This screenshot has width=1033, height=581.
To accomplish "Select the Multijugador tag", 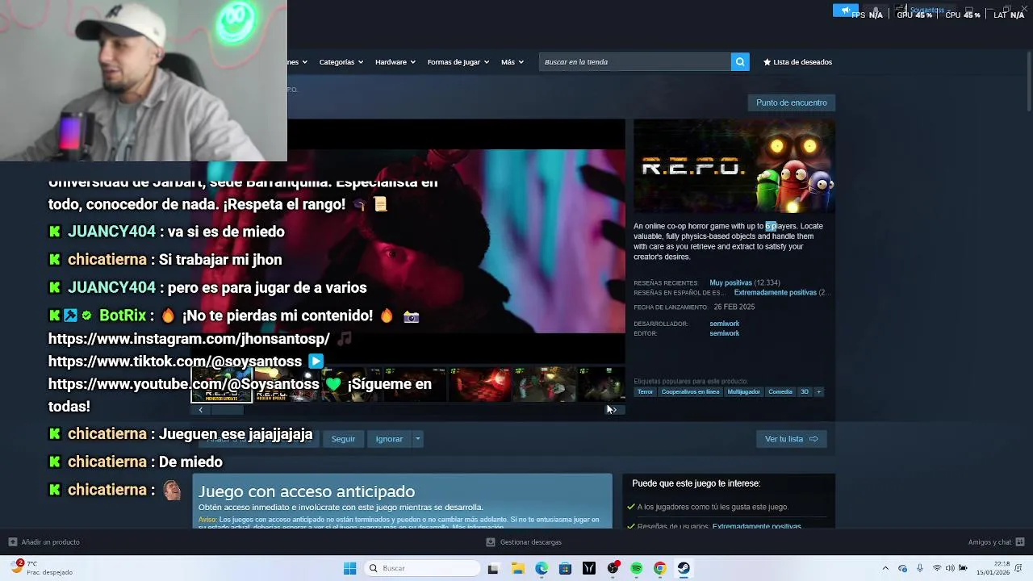I will [743, 392].
